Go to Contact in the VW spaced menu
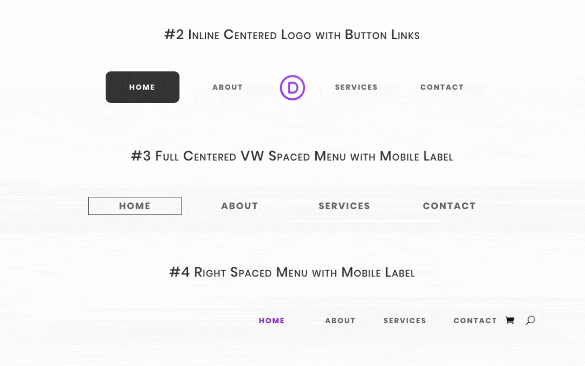Image resolution: width=585 pixels, height=366 pixels. pos(449,206)
